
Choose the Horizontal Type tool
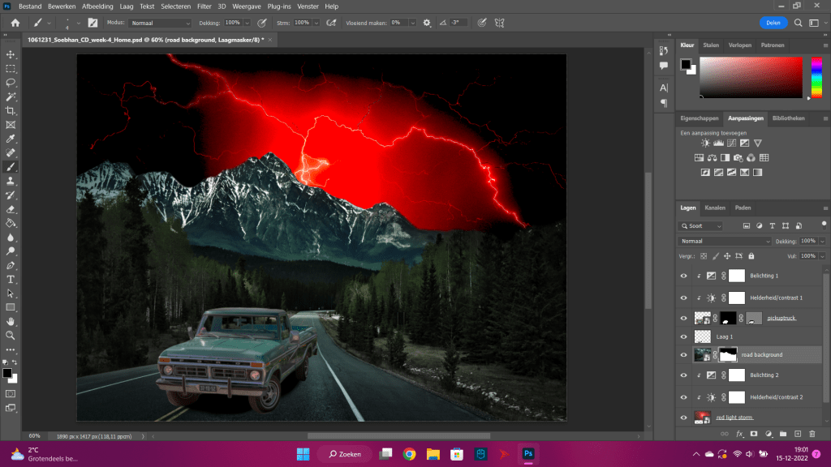[x=11, y=279]
